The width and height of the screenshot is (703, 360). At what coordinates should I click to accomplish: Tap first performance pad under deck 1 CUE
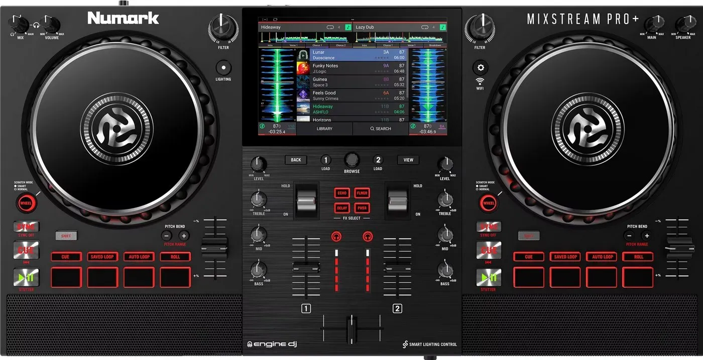(x=66, y=277)
